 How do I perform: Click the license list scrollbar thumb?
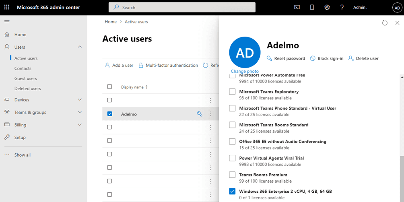click(402, 179)
